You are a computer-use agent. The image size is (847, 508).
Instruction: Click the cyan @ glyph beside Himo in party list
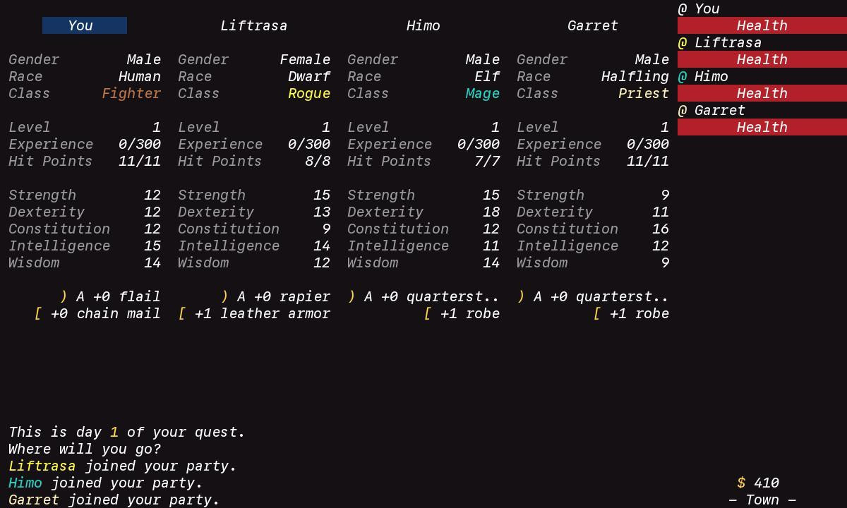point(683,77)
